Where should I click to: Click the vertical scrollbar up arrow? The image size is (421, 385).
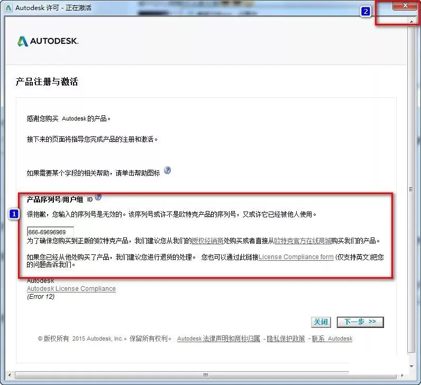click(411, 21)
